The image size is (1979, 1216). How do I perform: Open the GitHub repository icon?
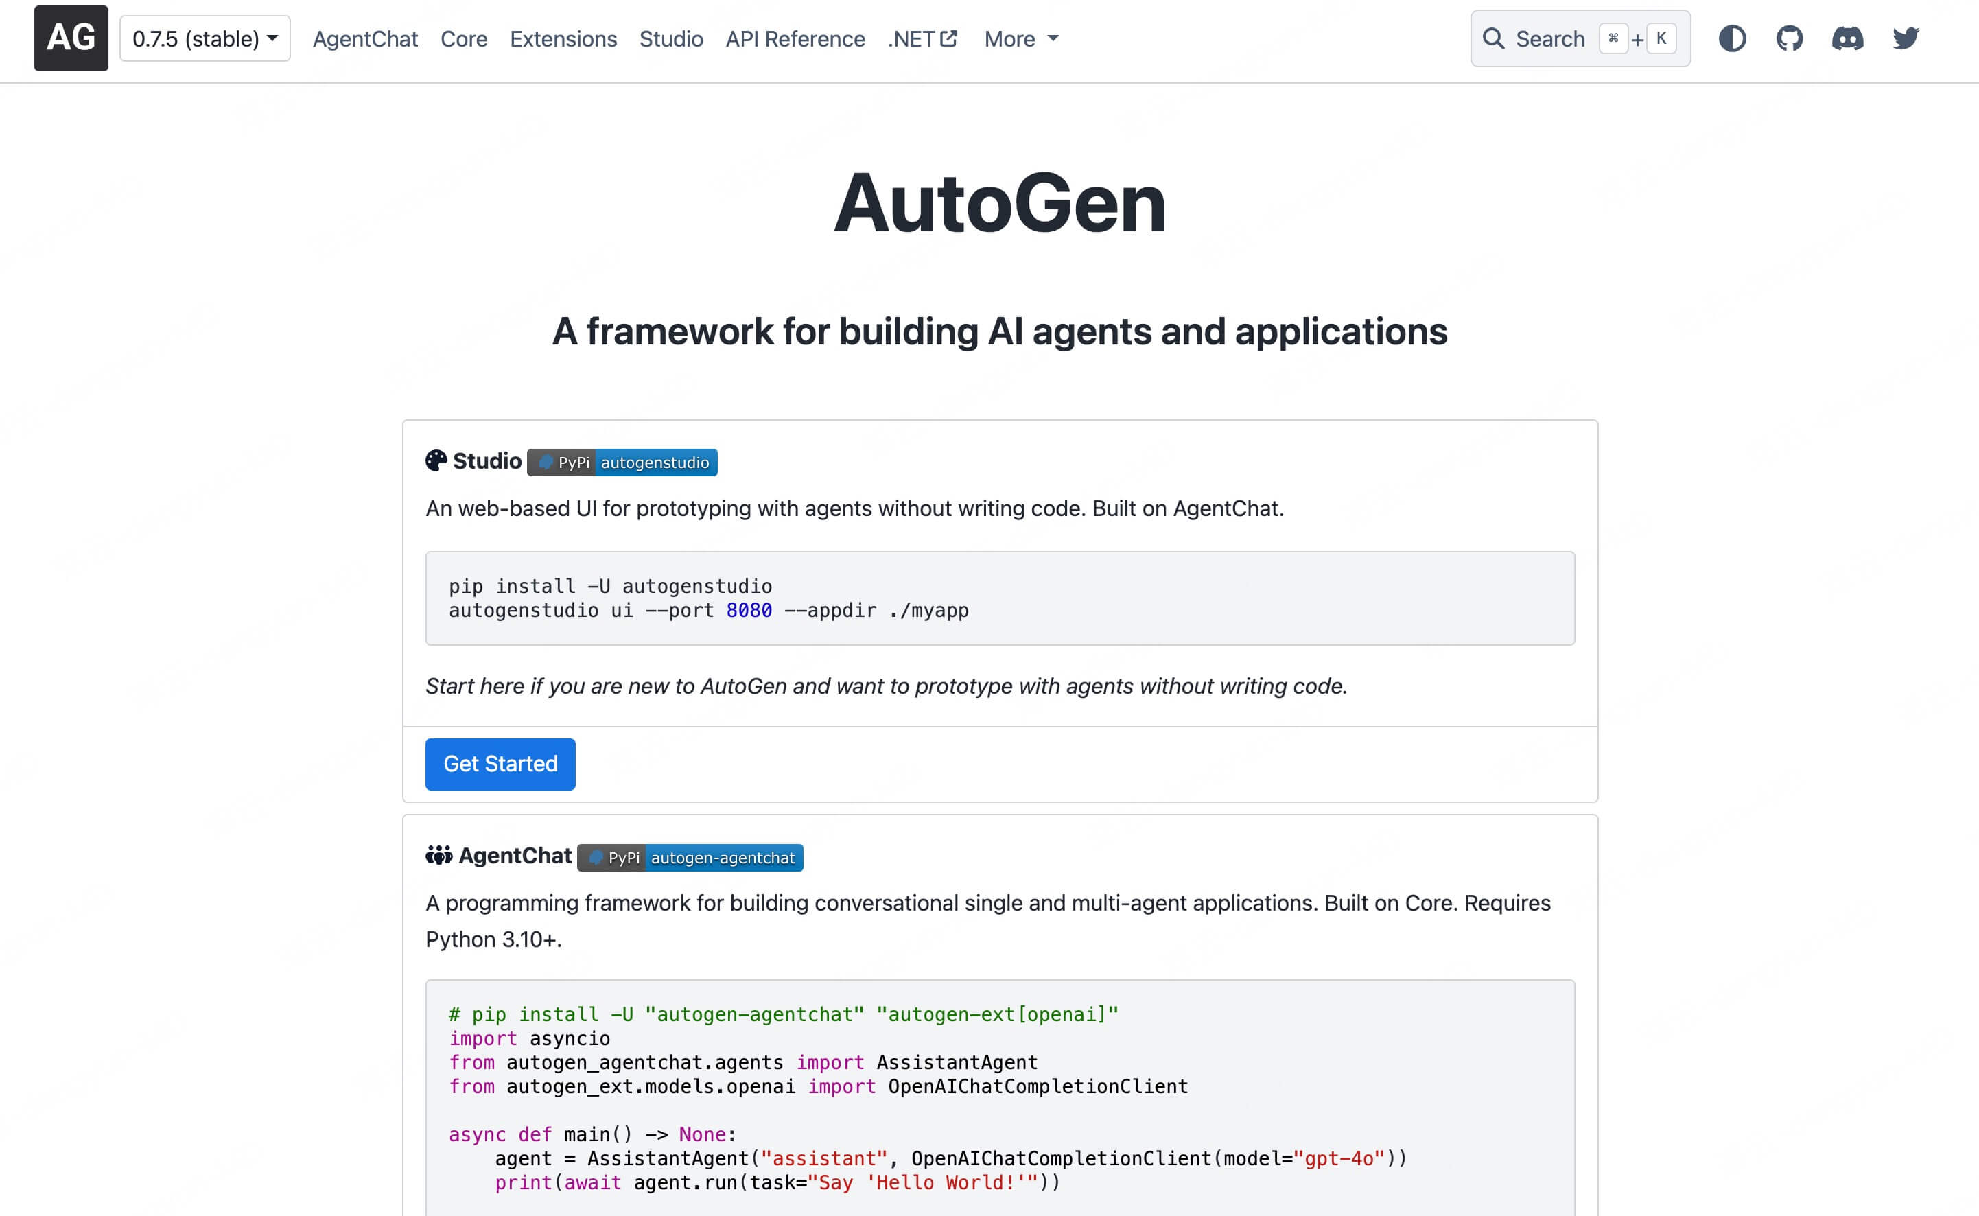[1789, 38]
